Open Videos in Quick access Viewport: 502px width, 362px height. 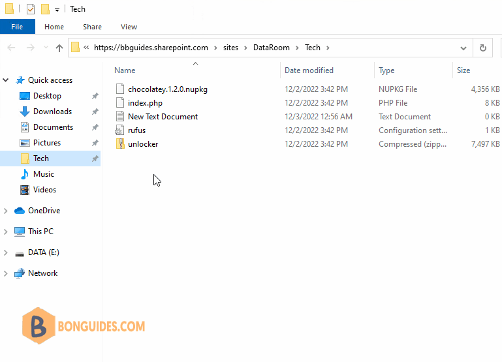point(44,190)
